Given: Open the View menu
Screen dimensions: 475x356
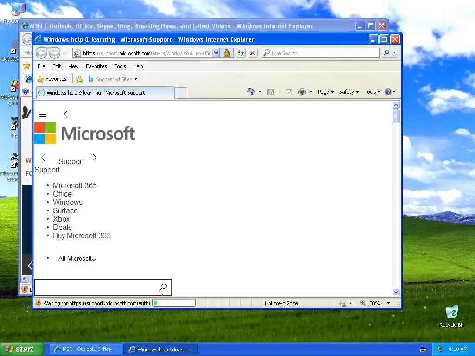Looking at the screenshot, I should (x=73, y=66).
